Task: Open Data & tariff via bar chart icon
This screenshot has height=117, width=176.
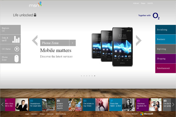Action: [x=16, y=39]
